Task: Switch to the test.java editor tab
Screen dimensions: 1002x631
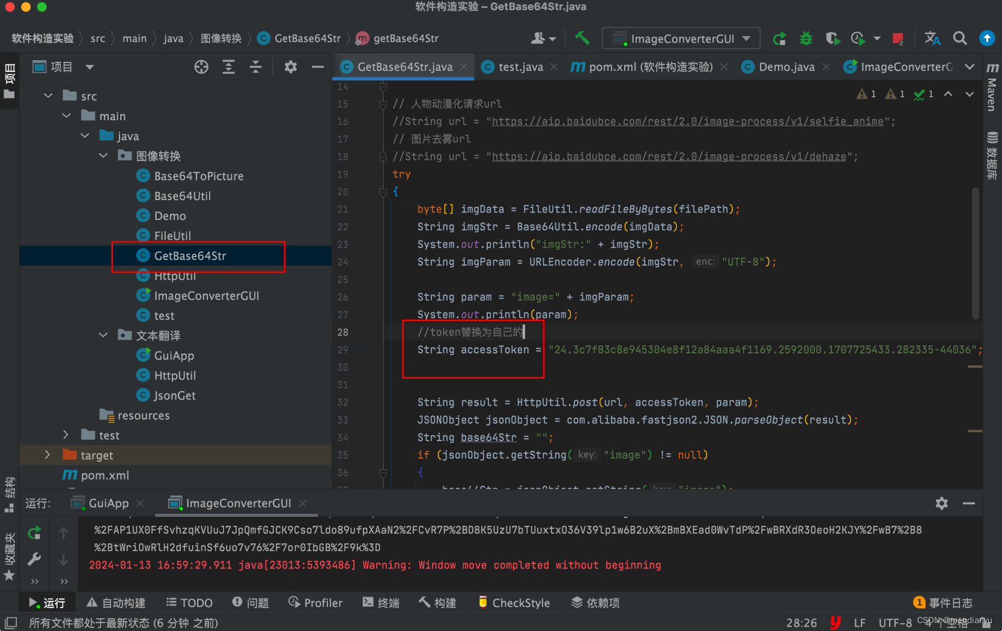Action: click(x=520, y=67)
